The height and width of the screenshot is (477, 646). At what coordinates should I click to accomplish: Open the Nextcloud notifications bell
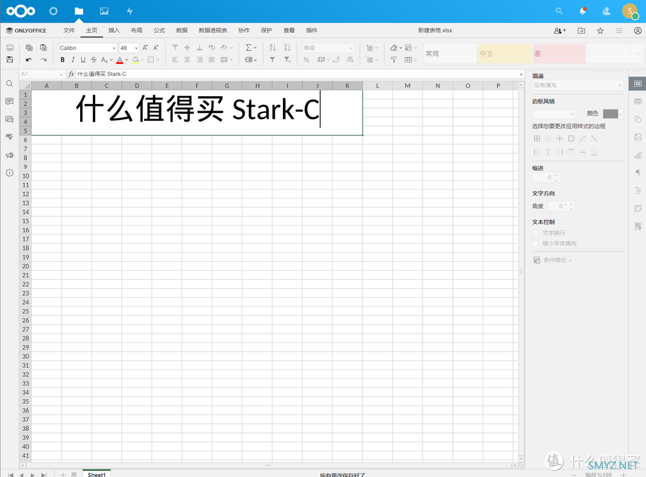pos(583,11)
